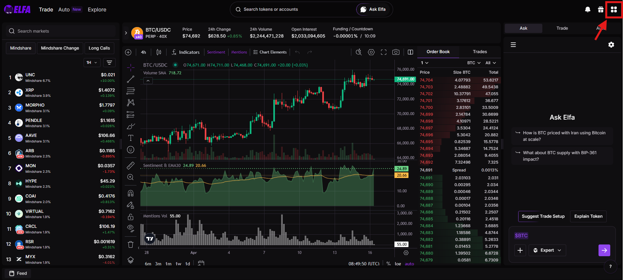Select the ruler measure tool
The image size is (623, 280).
coord(131,166)
